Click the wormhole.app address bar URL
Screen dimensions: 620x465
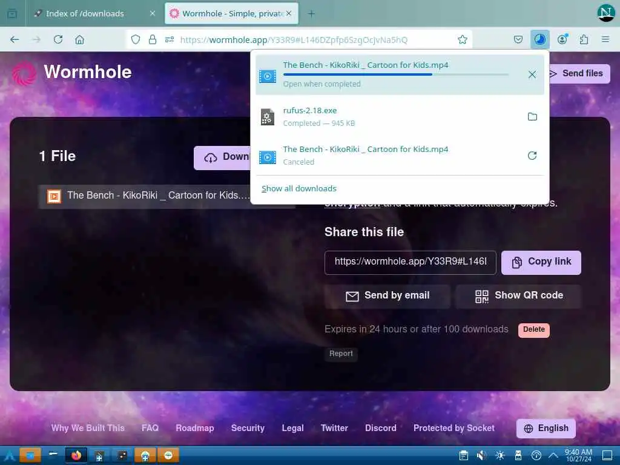coord(294,40)
